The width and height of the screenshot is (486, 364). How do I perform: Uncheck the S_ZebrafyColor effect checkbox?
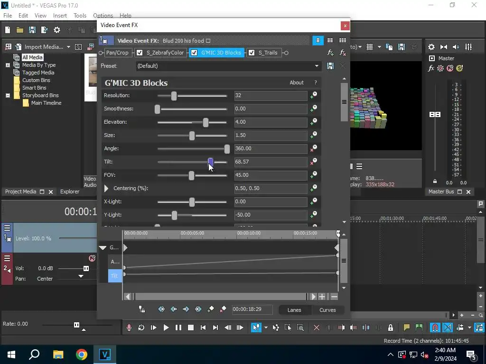[x=140, y=53]
